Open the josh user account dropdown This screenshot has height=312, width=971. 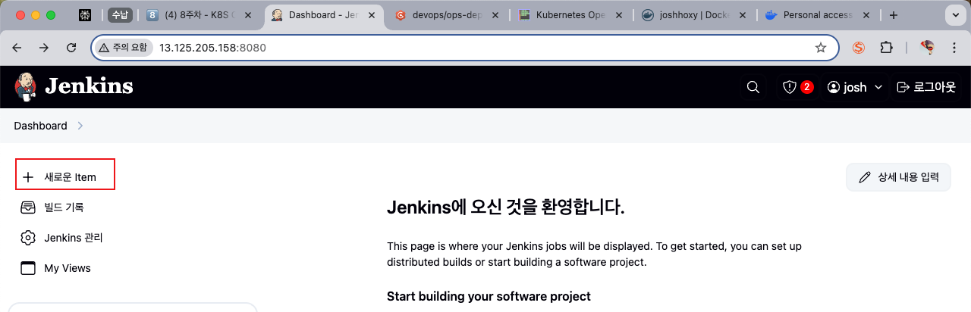[855, 87]
